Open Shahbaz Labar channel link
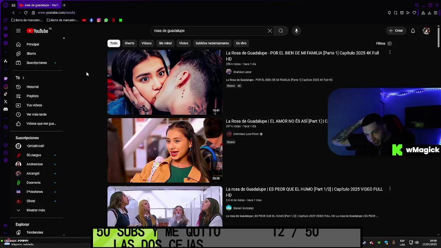Viewport: 441px width, 248px height. 242,72
